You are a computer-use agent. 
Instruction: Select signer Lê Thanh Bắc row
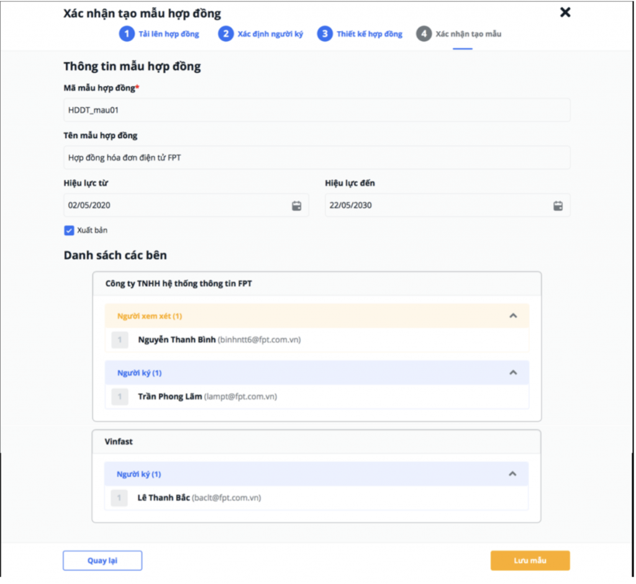point(316,498)
